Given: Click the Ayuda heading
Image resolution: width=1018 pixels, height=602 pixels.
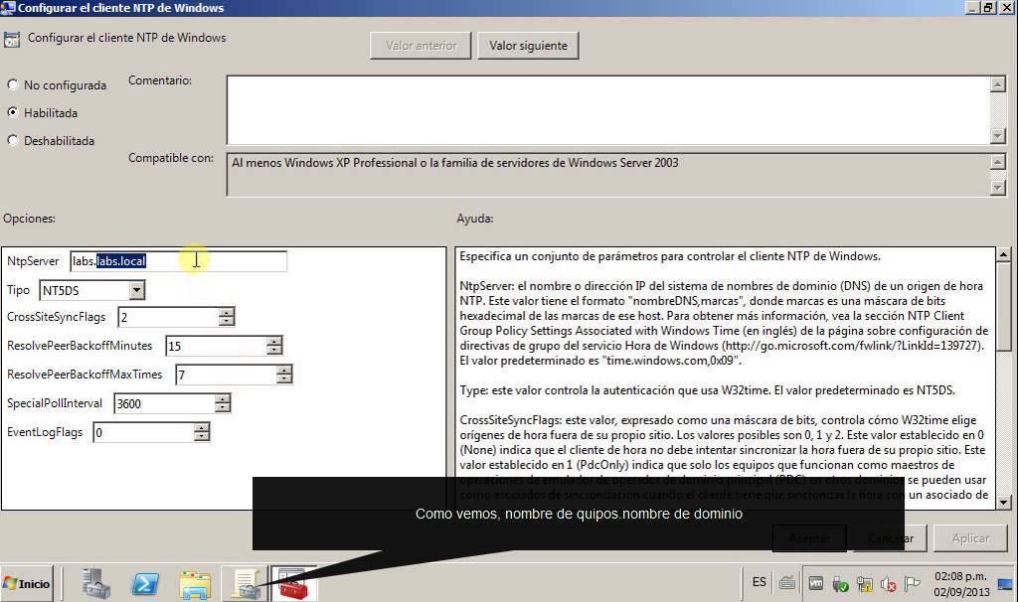Looking at the screenshot, I should (474, 219).
